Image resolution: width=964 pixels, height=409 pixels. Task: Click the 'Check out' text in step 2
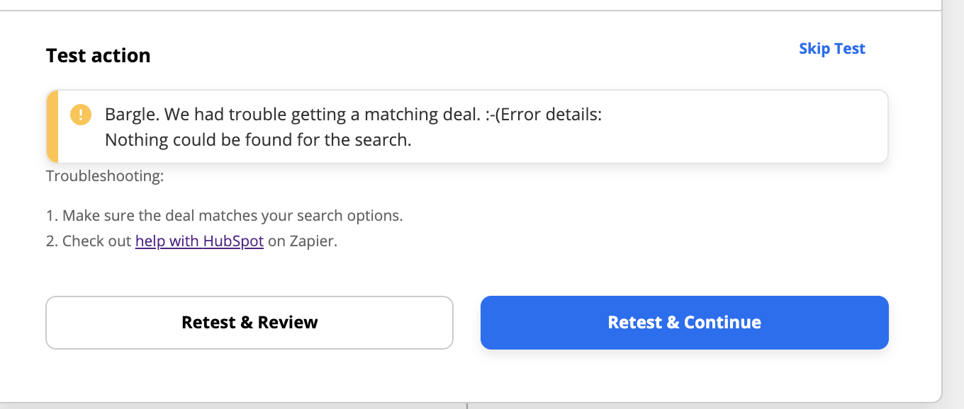click(x=97, y=241)
